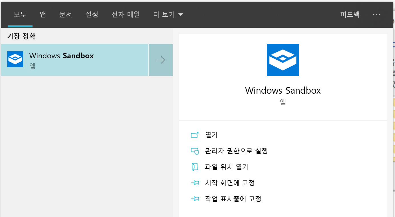
Task: Expand the 더 보기 dropdown
Action: pyautogui.click(x=168, y=15)
